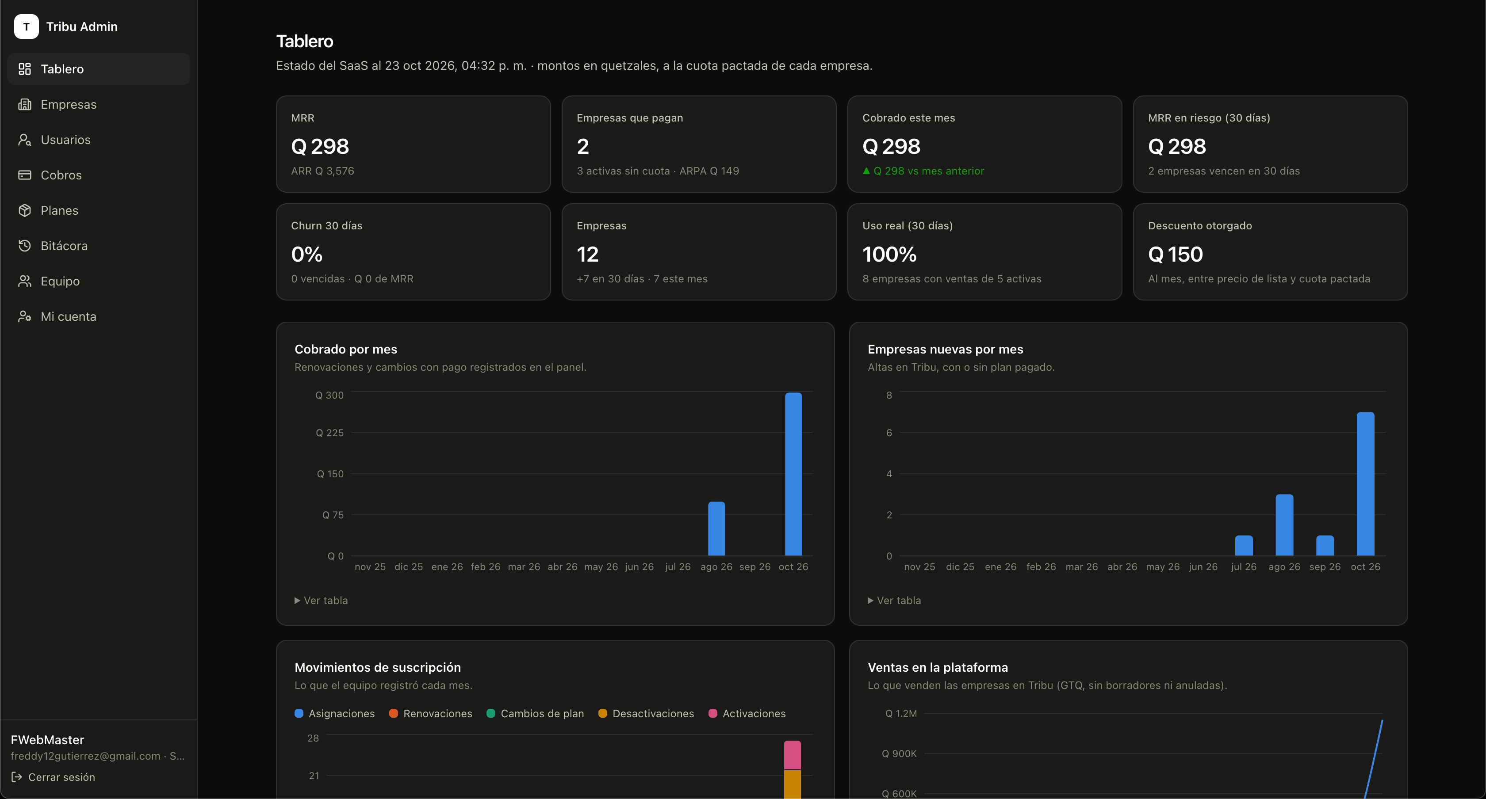1486x799 pixels.
Task: Click the Uso real 100% card
Action: 985,252
